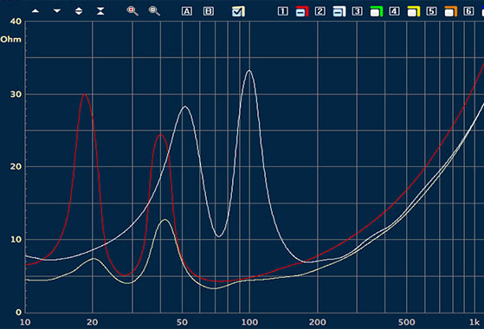Screen dimensions: 484x329
Task: Click the scroll-up arrow icon
Action: [x=35, y=11]
